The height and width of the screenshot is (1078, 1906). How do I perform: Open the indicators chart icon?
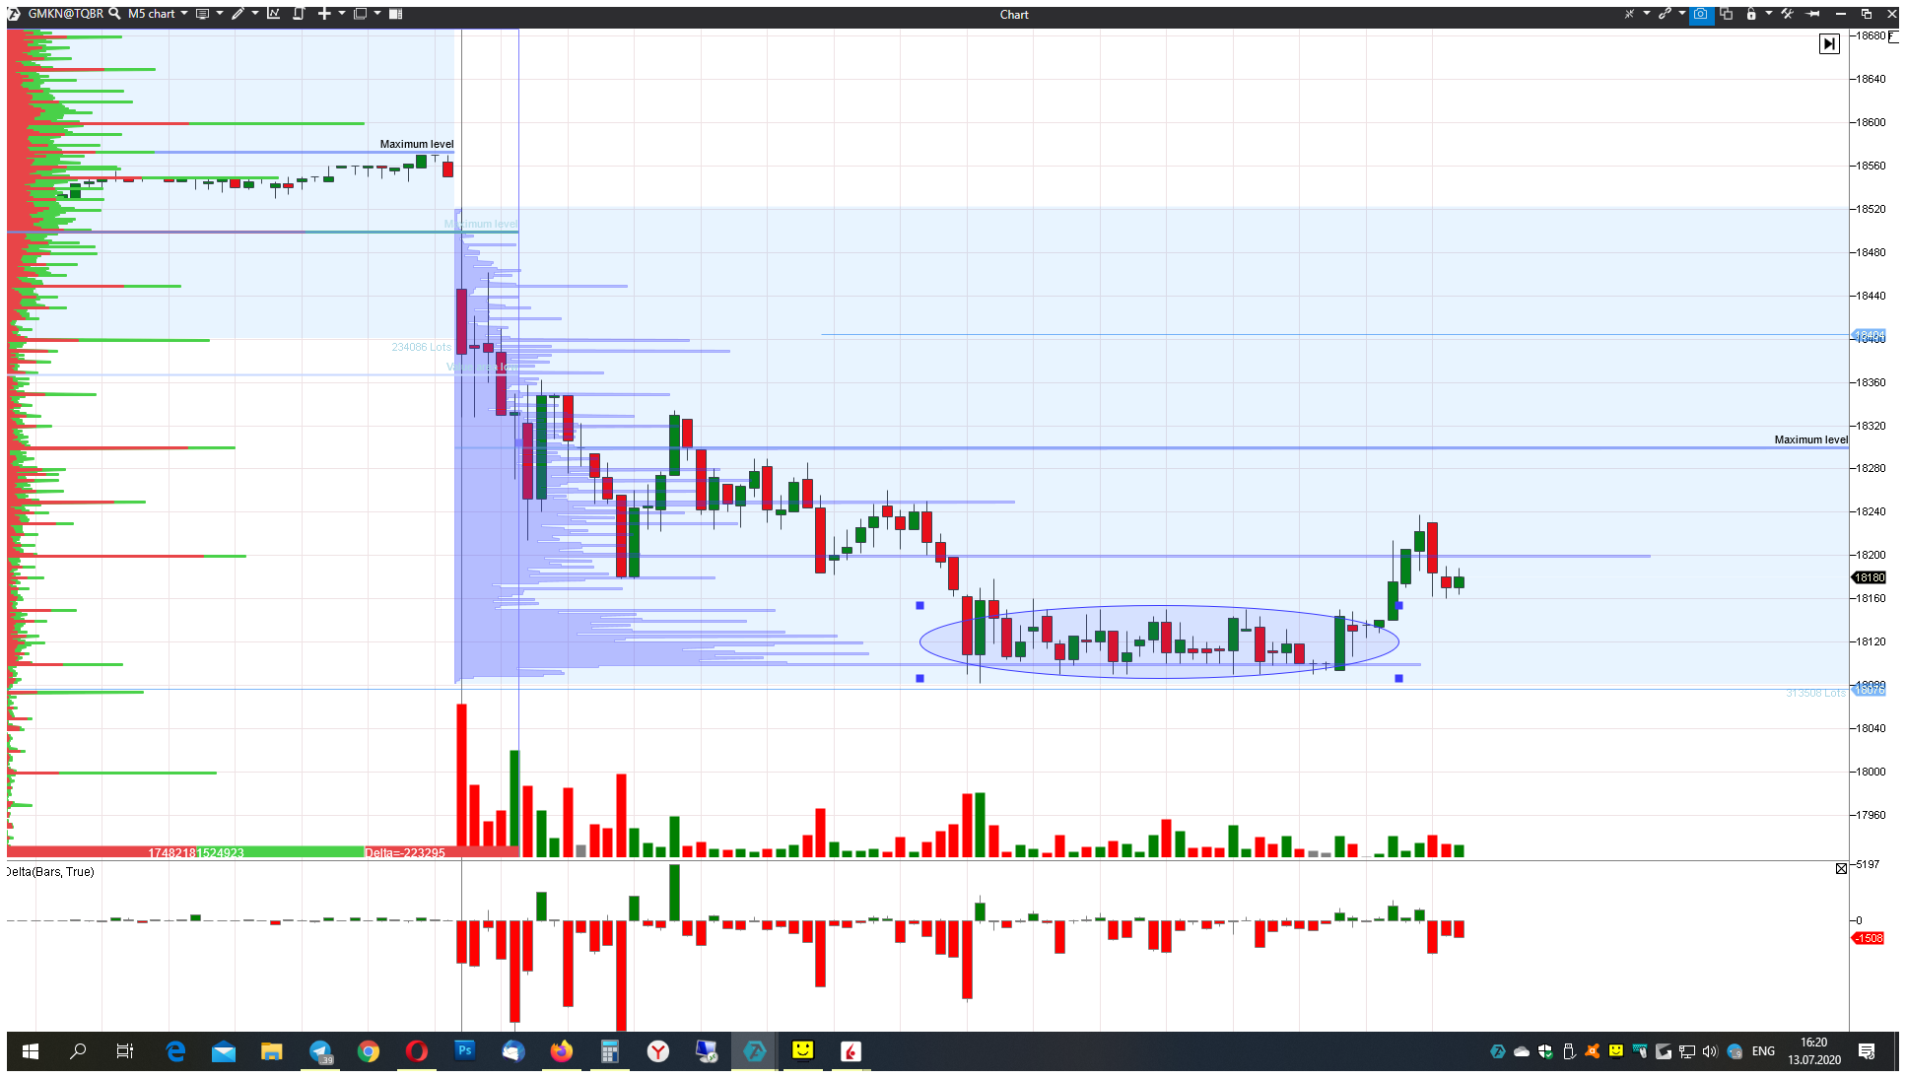[273, 14]
